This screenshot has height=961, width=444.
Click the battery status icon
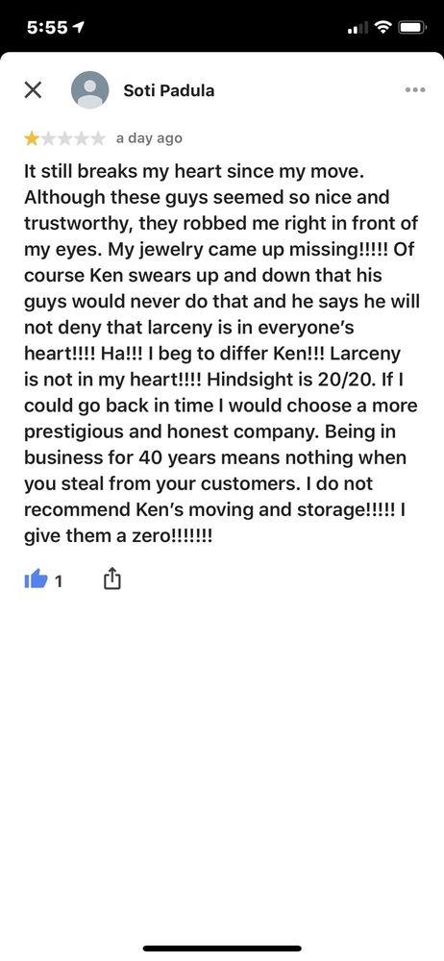coord(412,28)
